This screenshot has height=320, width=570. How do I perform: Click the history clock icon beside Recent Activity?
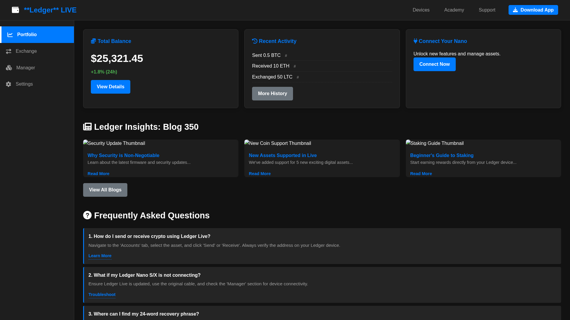pyautogui.click(x=255, y=41)
